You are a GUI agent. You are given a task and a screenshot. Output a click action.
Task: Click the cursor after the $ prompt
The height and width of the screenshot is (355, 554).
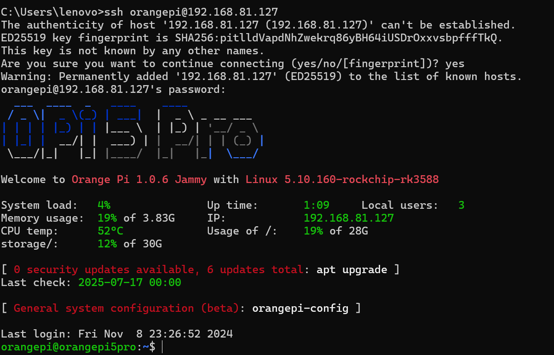(x=163, y=347)
